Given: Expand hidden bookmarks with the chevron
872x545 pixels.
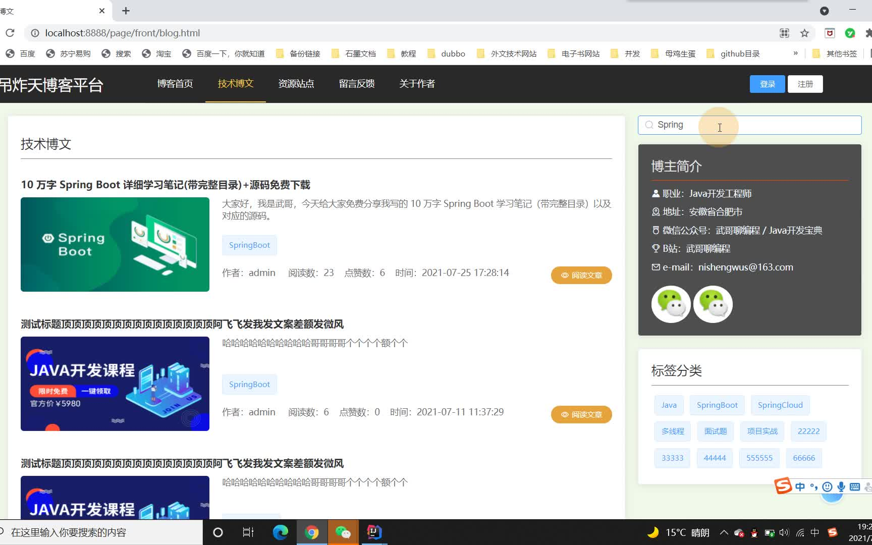Looking at the screenshot, I should tap(796, 53).
